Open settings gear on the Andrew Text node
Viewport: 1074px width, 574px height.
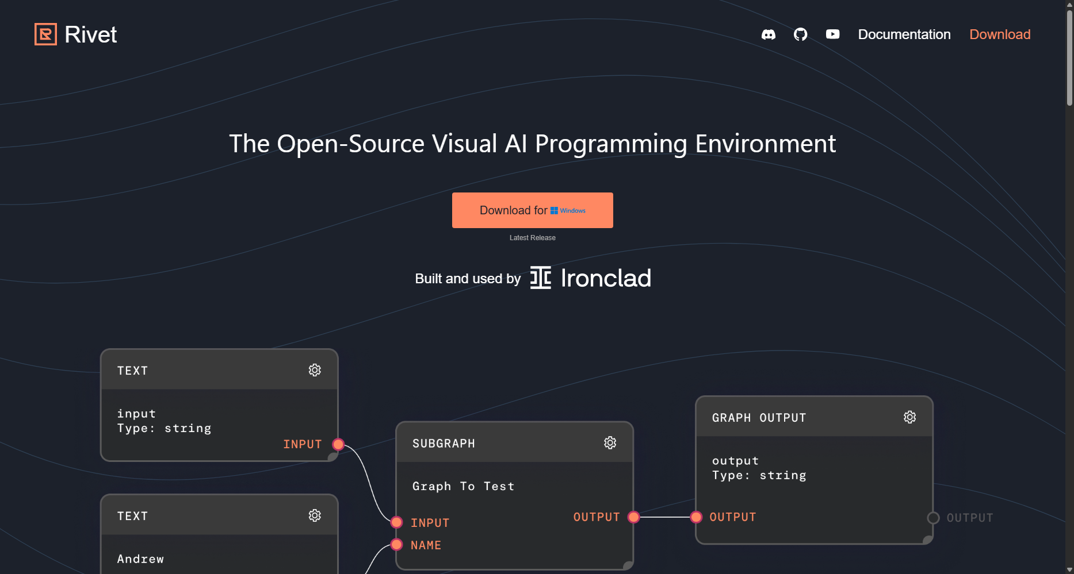tap(315, 515)
